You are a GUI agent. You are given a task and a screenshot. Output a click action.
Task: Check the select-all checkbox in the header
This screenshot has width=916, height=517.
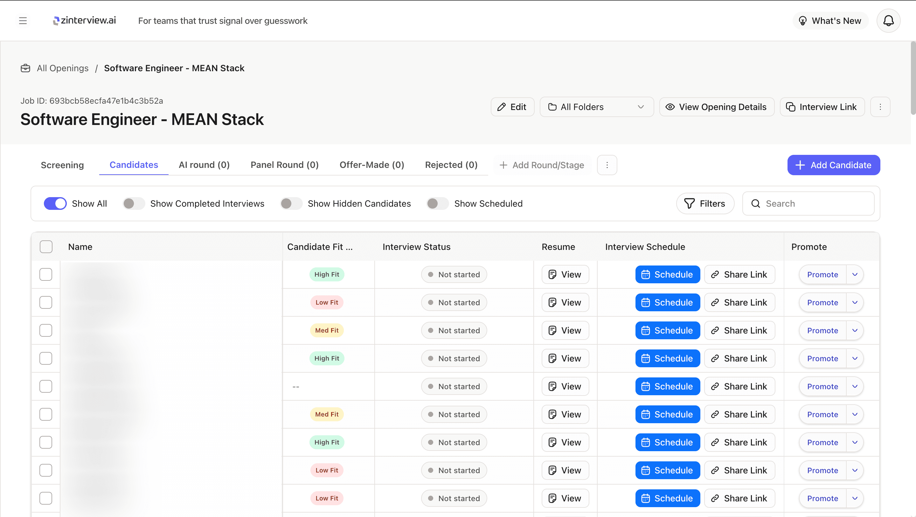tap(46, 247)
